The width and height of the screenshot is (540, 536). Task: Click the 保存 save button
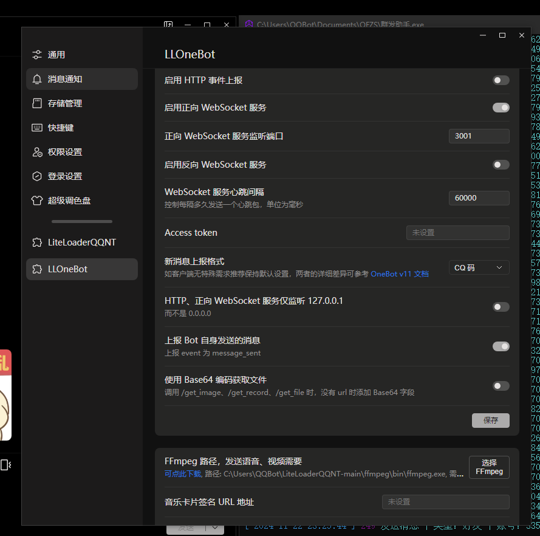click(x=490, y=420)
